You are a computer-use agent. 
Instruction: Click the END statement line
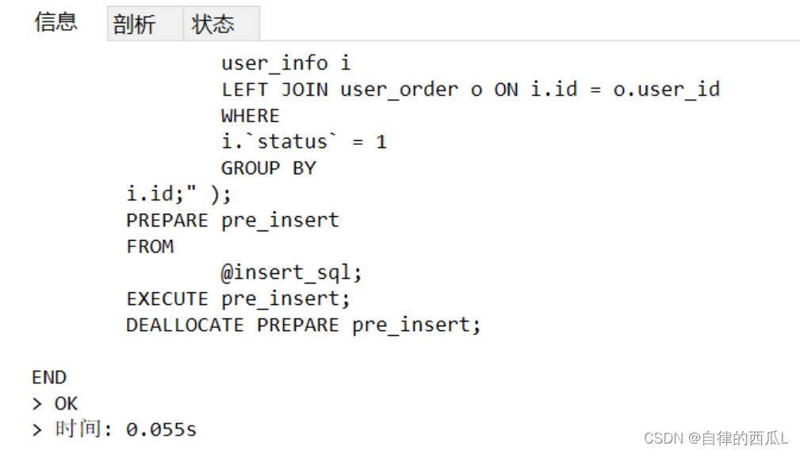tap(49, 378)
